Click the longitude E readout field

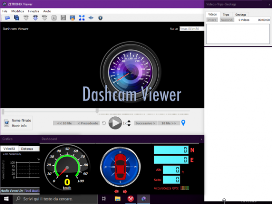(x=171, y=160)
